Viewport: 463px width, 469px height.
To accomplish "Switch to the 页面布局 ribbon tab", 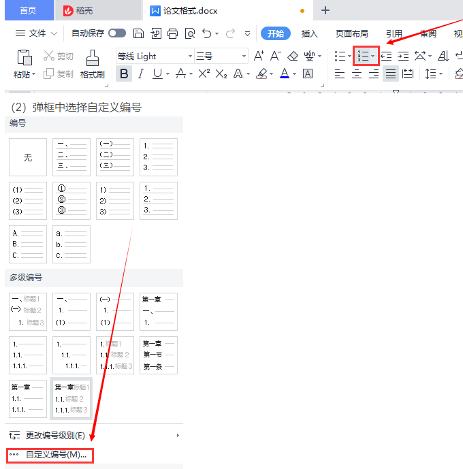I will [x=352, y=33].
